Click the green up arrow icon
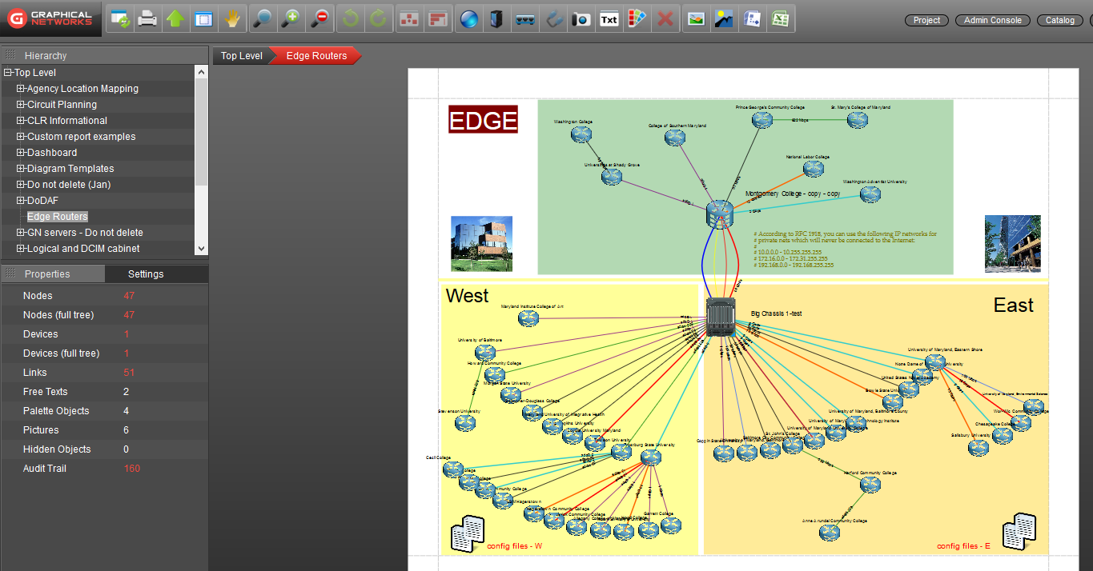1093x571 pixels. (x=175, y=19)
